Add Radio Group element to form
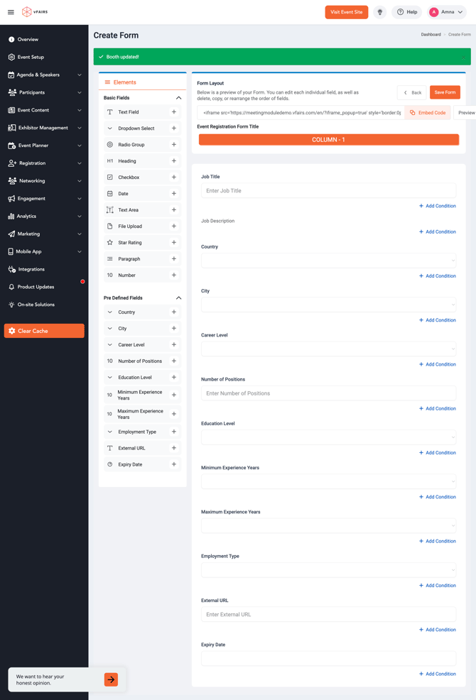This screenshot has width=476, height=700. pyautogui.click(x=174, y=145)
